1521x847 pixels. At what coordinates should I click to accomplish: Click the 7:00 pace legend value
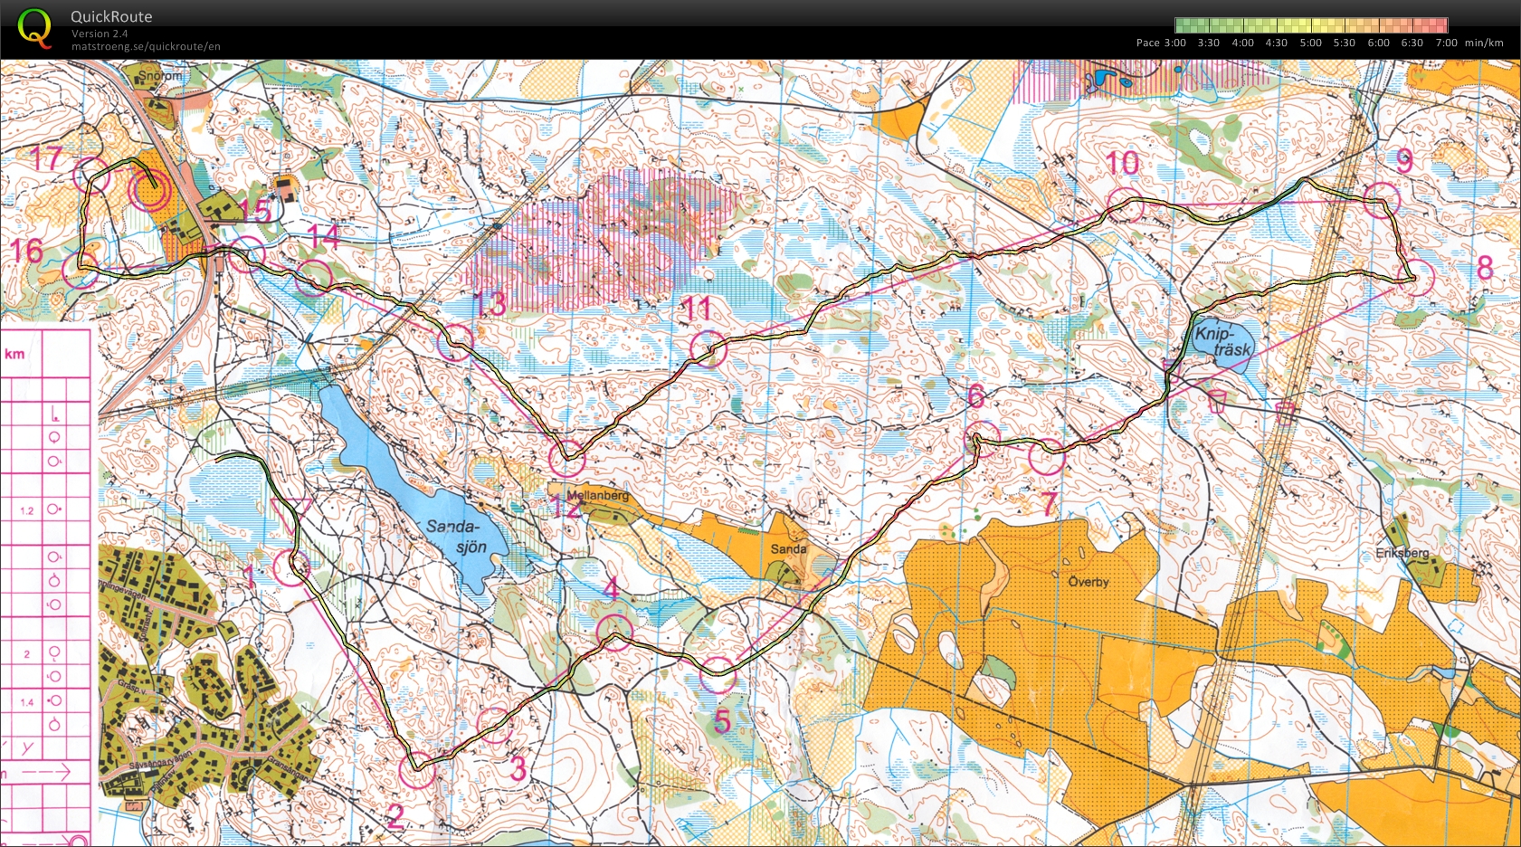click(1446, 43)
